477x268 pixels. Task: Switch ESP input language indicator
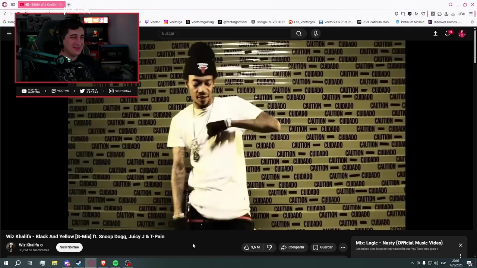tap(443, 263)
